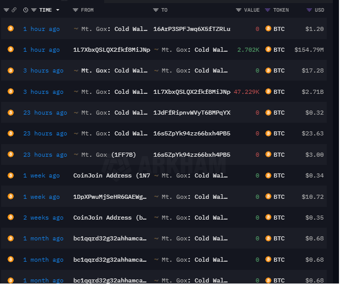
Task: Open the VALUE column filter
Action: coord(238,10)
